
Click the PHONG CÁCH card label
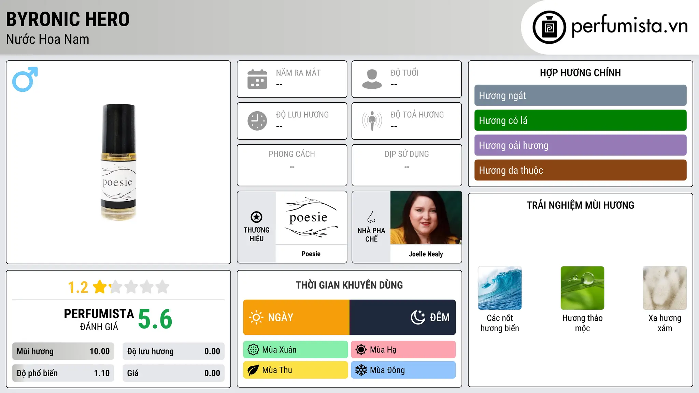click(x=292, y=154)
